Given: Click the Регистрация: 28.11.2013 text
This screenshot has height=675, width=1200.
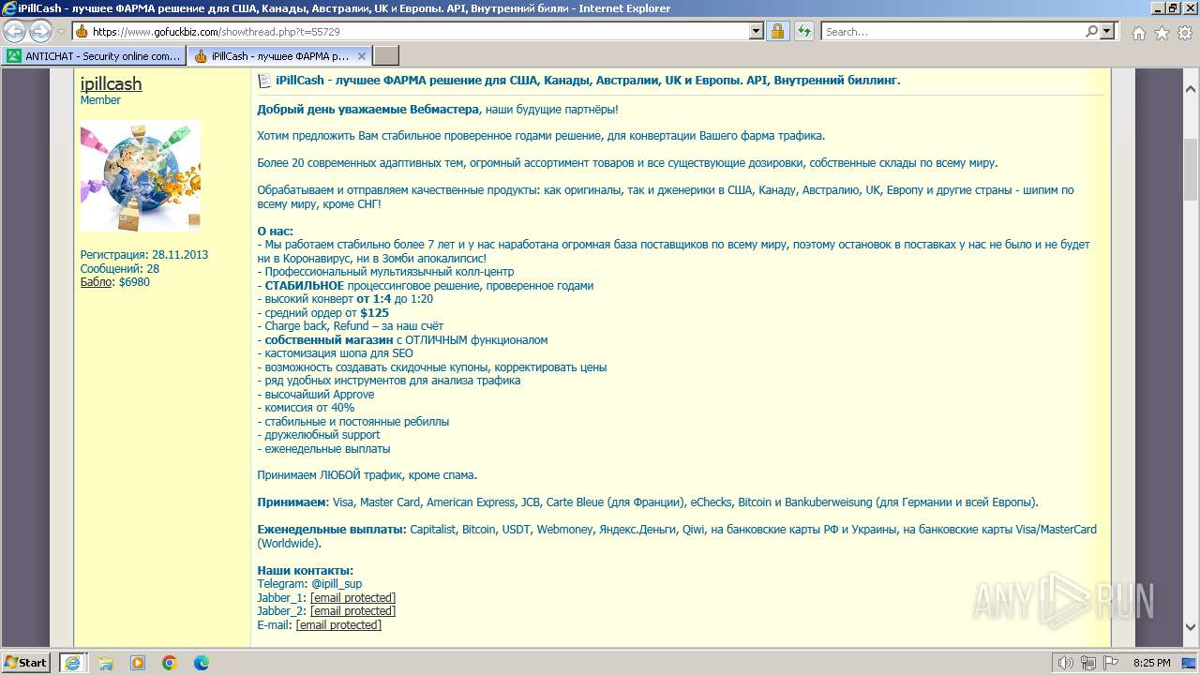Looking at the screenshot, I should tap(144, 255).
